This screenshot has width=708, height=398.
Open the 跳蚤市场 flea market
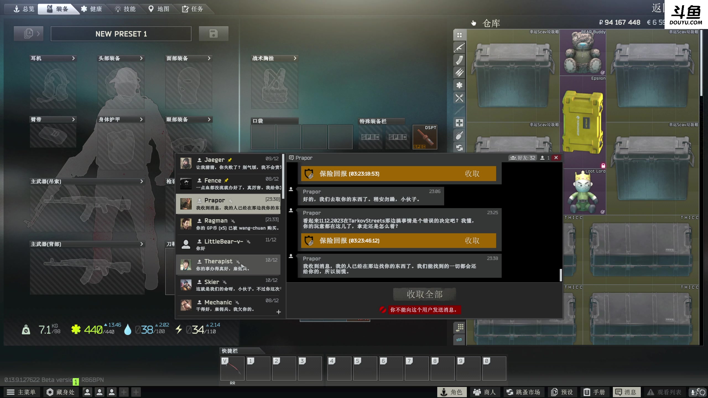coord(524,392)
